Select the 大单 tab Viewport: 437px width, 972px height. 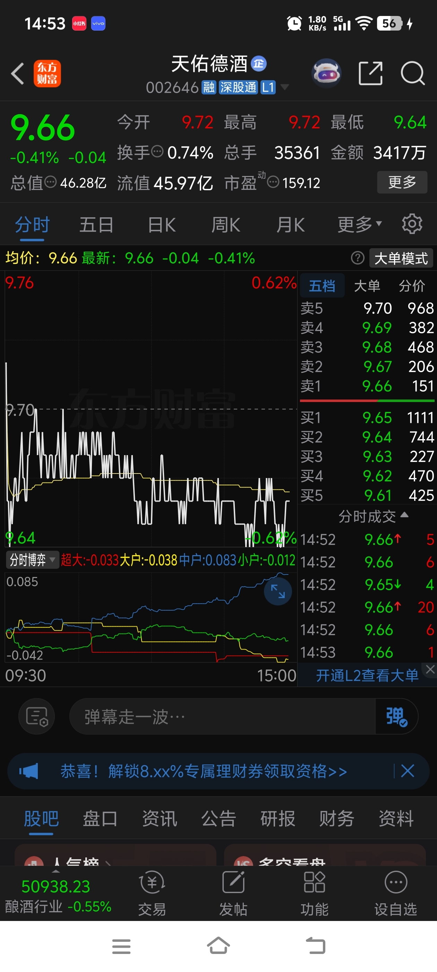[x=367, y=286]
